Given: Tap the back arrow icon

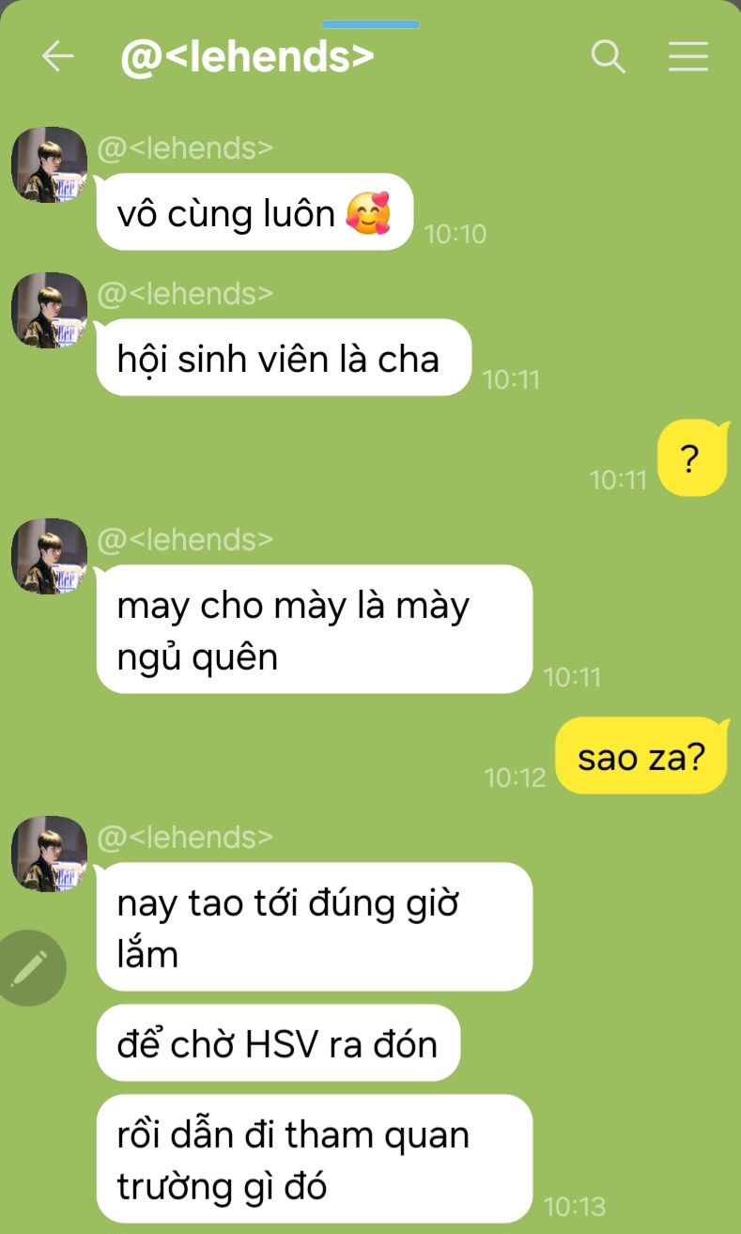Looking at the screenshot, I should [x=57, y=57].
